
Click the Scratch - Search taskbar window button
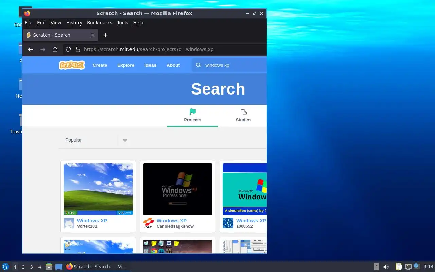click(x=98, y=267)
